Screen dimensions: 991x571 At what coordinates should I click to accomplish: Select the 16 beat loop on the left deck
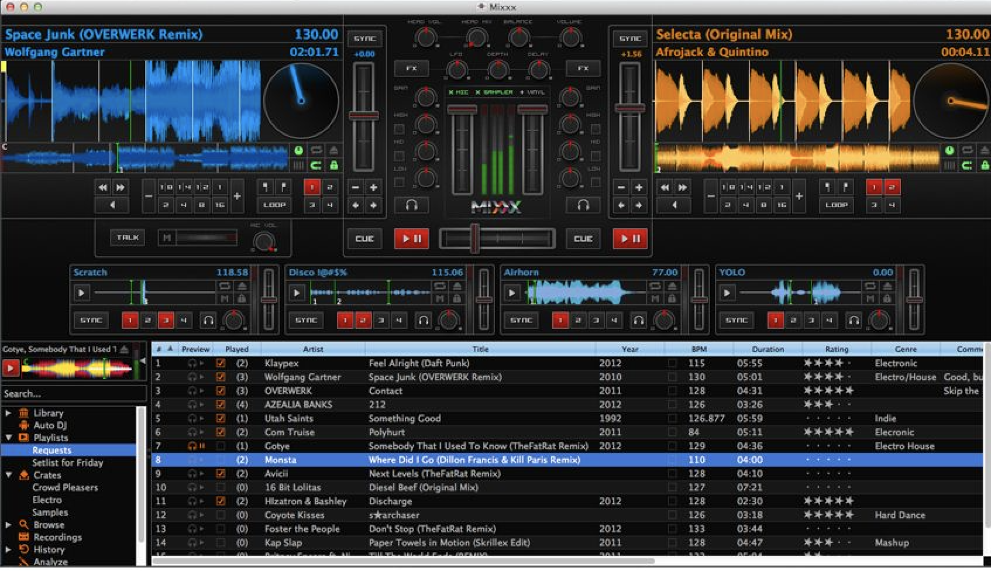click(219, 205)
